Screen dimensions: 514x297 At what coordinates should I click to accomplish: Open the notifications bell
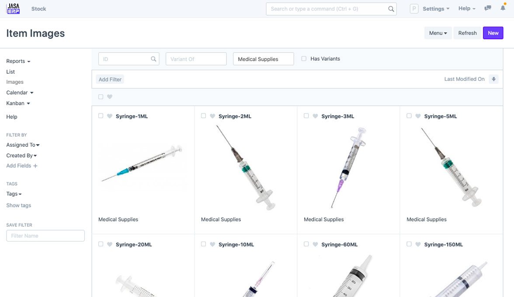(x=503, y=8)
